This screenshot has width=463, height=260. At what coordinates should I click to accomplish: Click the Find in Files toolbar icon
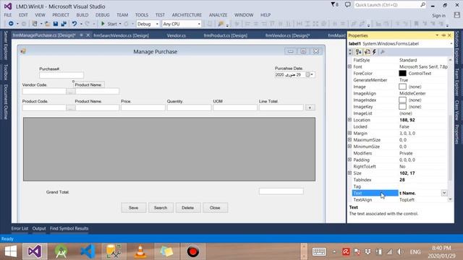click(221, 24)
